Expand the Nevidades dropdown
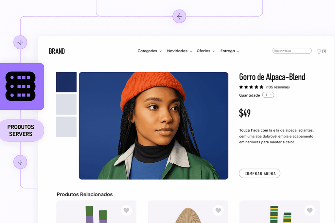The height and width of the screenshot is (223, 335). [180, 51]
